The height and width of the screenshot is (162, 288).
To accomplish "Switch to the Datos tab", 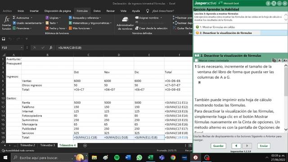I will tap(97, 11).
